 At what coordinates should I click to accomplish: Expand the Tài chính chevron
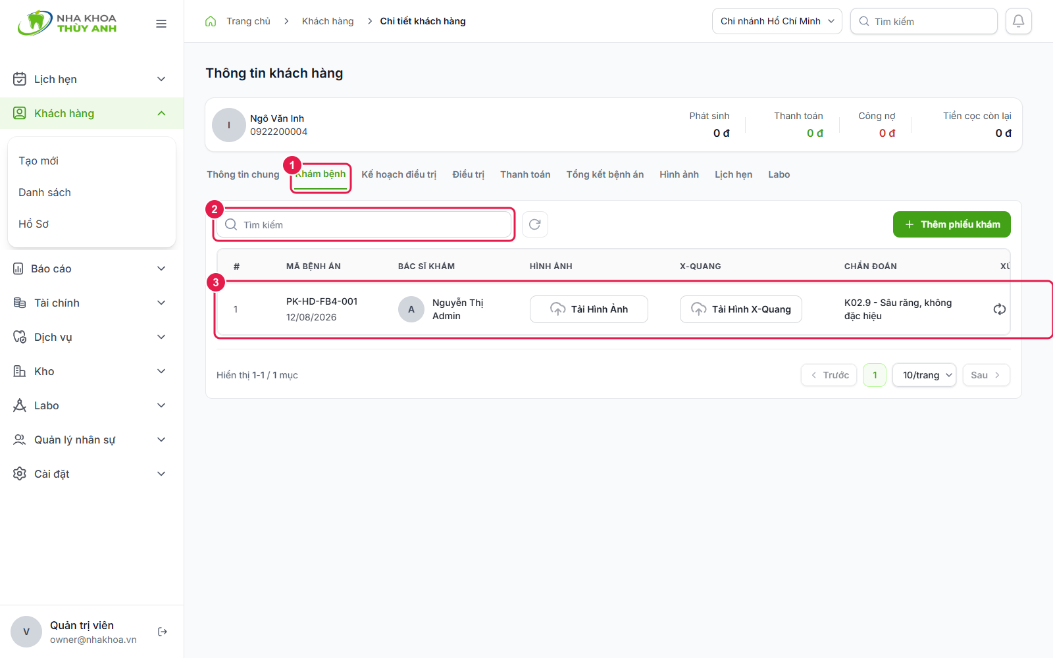161,303
